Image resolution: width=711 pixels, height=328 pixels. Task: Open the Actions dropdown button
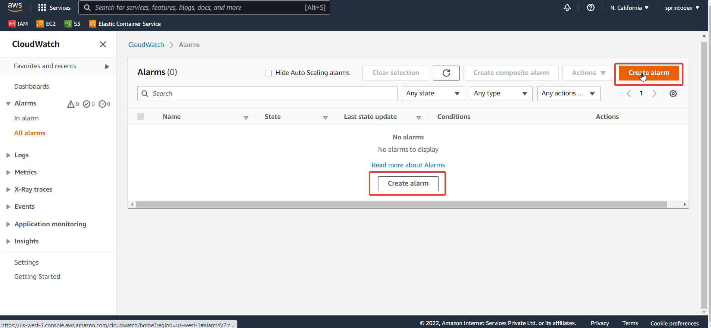(589, 73)
